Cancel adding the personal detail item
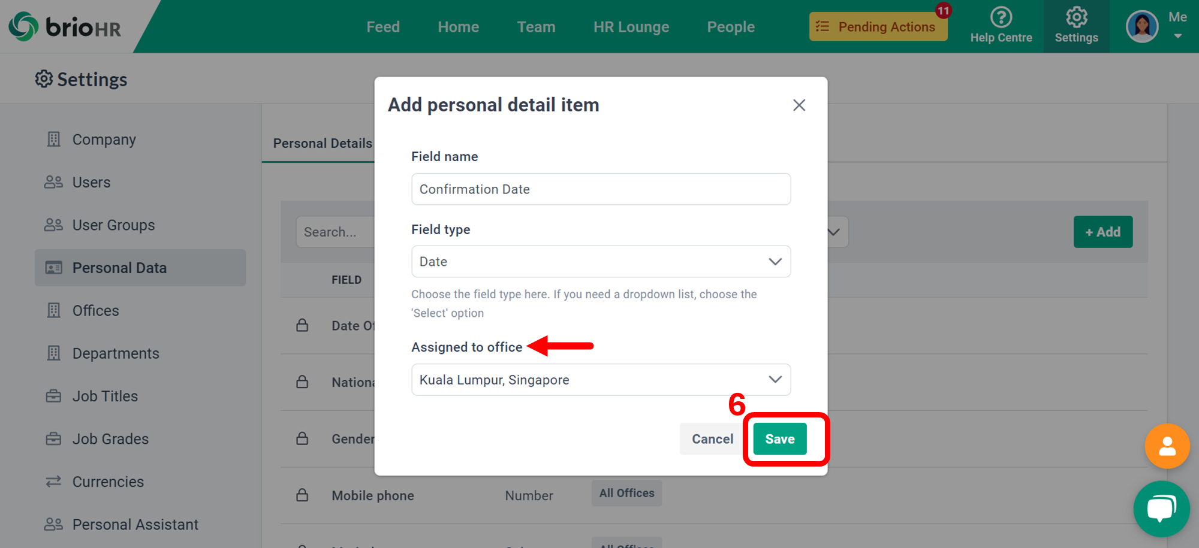Screen dimensions: 1199x548 [712, 439]
